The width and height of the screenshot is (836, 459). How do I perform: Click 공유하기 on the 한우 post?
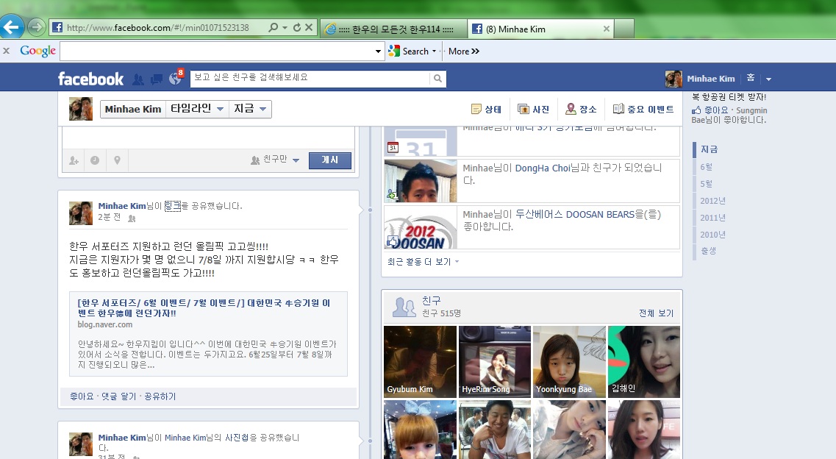[x=160, y=396]
